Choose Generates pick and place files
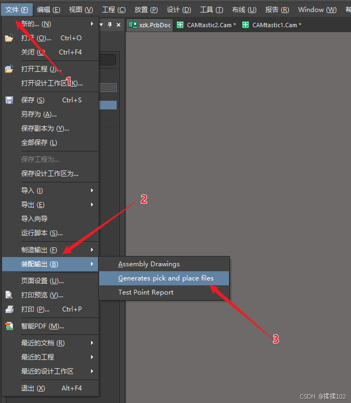351x403 pixels. click(x=164, y=278)
